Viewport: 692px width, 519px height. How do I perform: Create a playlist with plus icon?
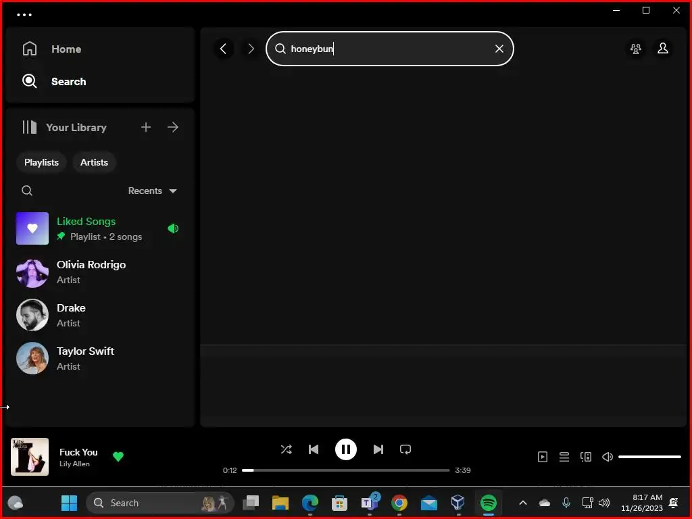click(x=146, y=128)
